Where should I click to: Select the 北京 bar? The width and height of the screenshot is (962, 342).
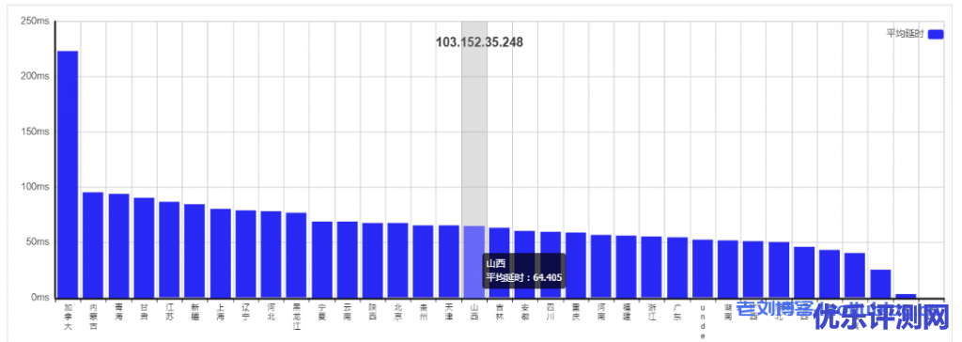[397, 260]
